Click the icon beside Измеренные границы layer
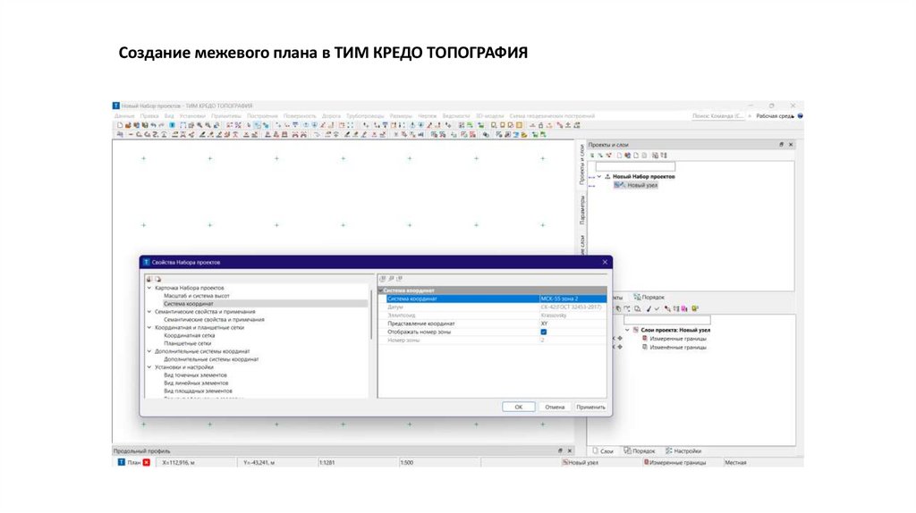Screen dimensions: 916x513 (645, 339)
